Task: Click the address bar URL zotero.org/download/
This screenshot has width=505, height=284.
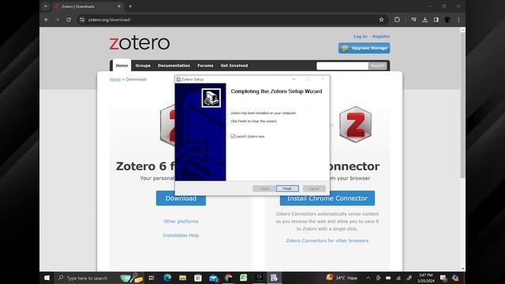Action: tap(110, 20)
